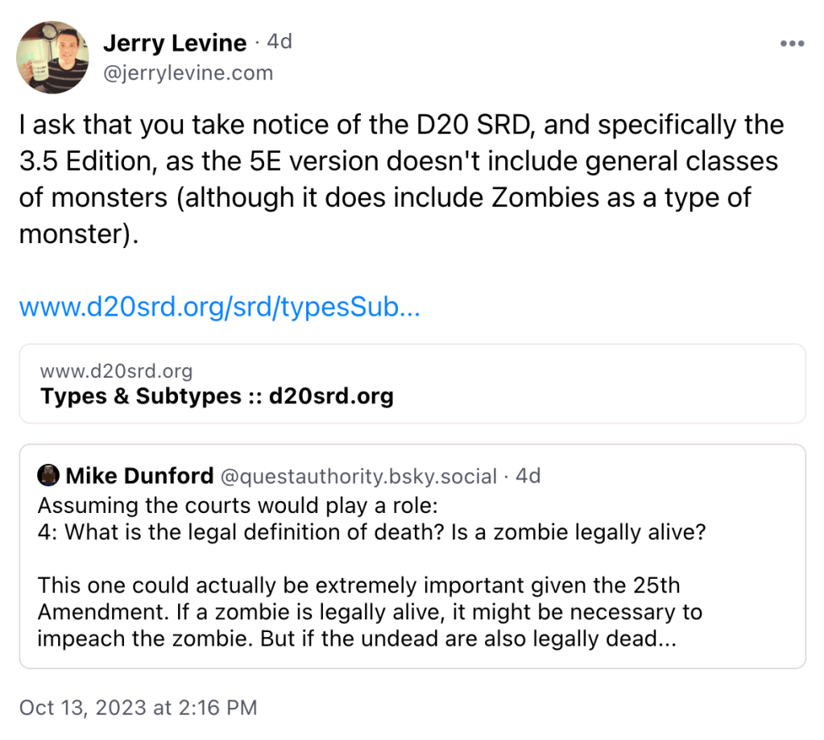Open the blue www.d20srd.org/srd/typesSub link
Screen dimensions: 824x740
click(219, 307)
